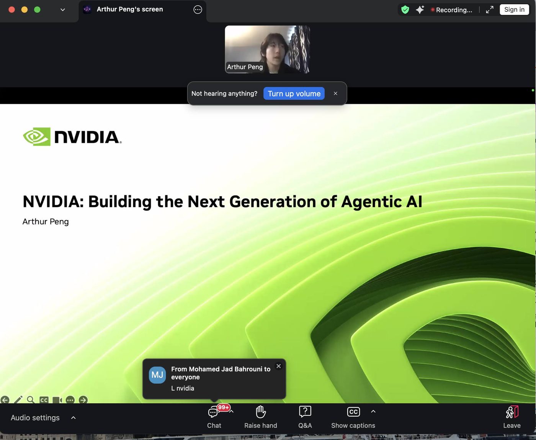Click Sign in button
This screenshot has width=536, height=440.
[x=514, y=10]
